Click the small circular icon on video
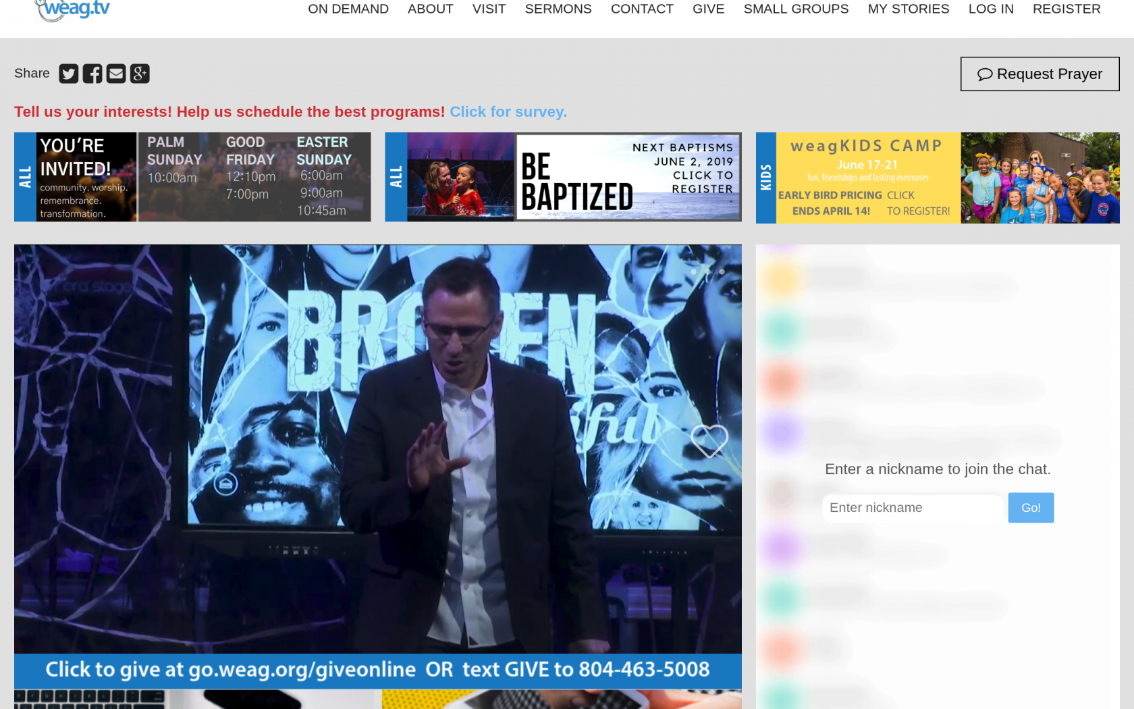 tap(225, 483)
